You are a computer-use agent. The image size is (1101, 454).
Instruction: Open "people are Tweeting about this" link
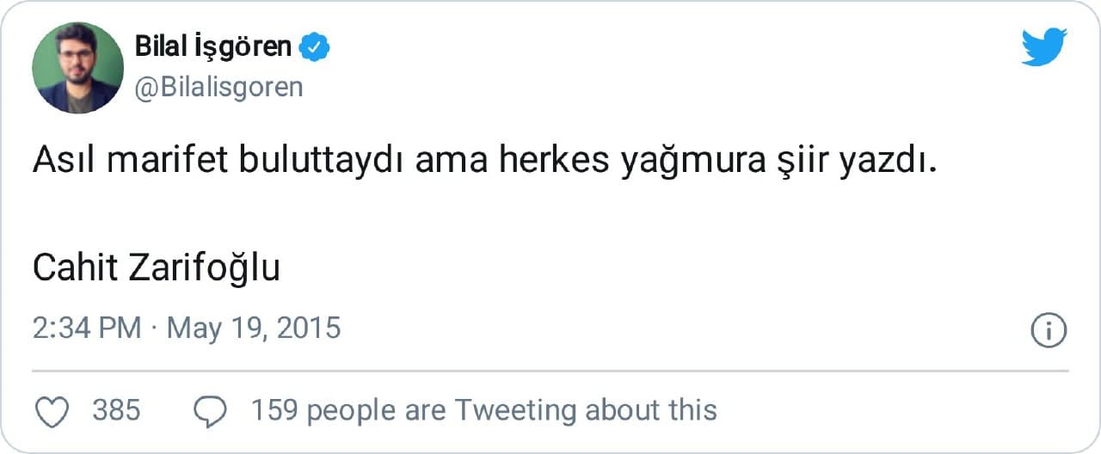512,410
